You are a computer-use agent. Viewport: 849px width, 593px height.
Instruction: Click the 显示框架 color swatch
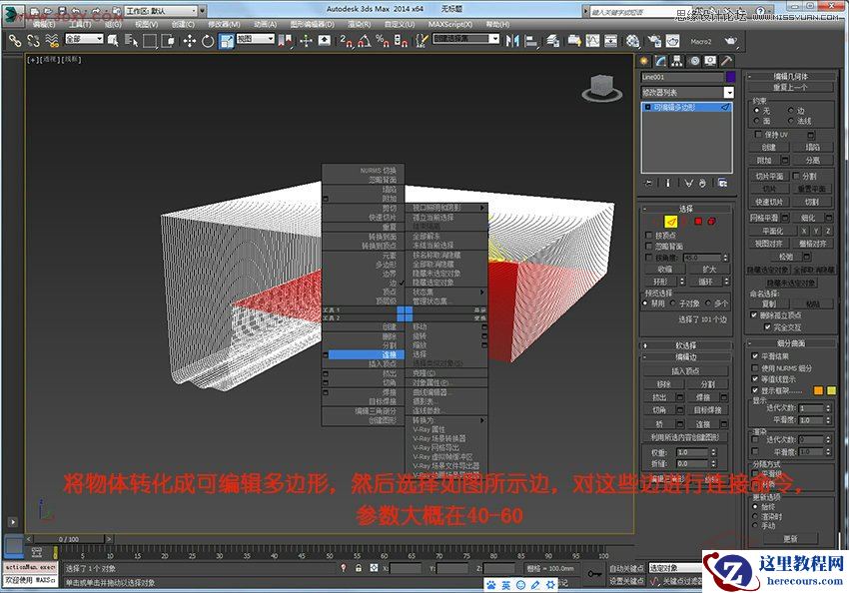(819, 390)
